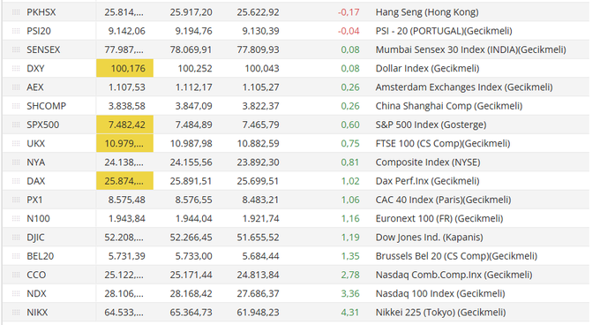
Task: Grab the drag handle of the PSI20 row
Action: [16, 31]
